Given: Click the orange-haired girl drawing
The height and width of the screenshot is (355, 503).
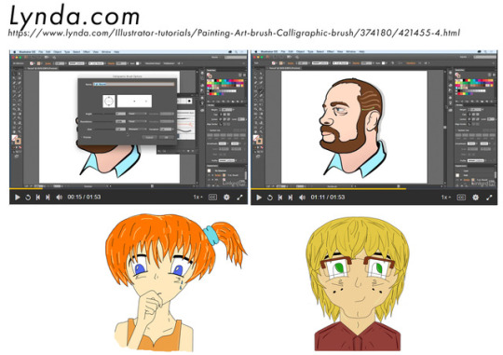Looking at the screenshot, I should (176, 282).
